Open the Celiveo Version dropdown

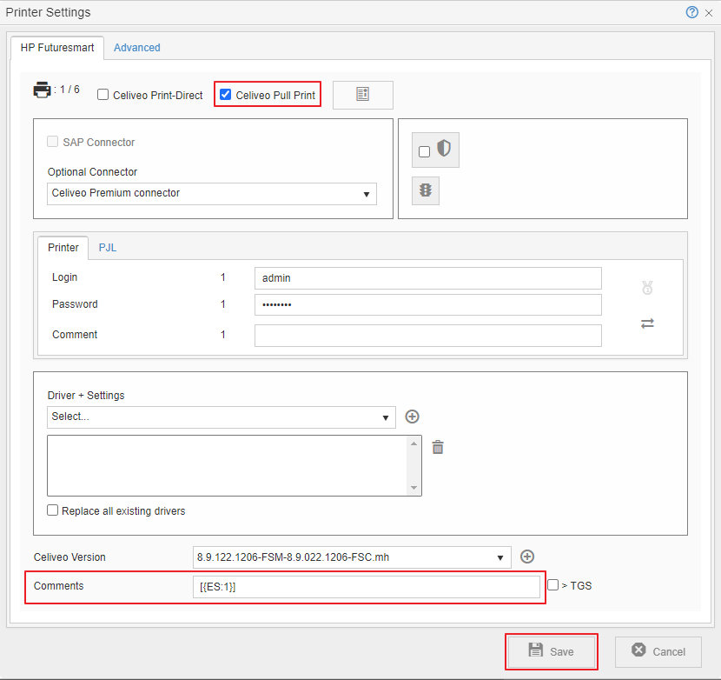[x=499, y=557]
